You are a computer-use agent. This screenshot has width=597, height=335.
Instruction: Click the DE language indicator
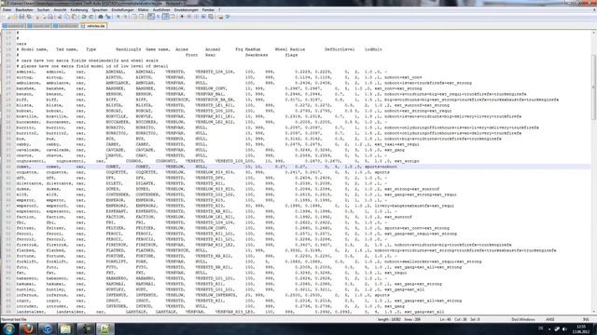click(x=541, y=328)
